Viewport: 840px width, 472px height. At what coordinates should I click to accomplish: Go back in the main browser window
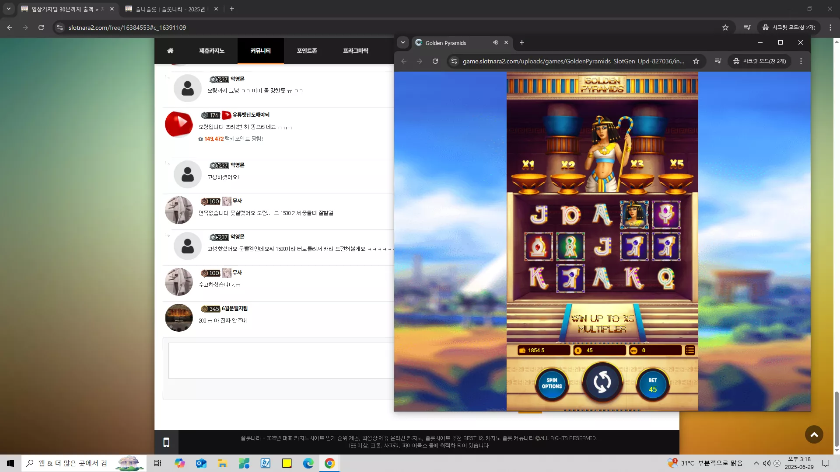(x=10, y=27)
